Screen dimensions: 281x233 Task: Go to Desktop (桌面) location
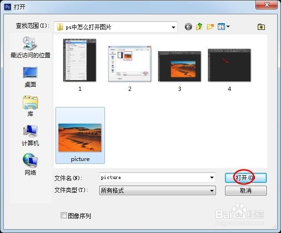coord(30,77)
